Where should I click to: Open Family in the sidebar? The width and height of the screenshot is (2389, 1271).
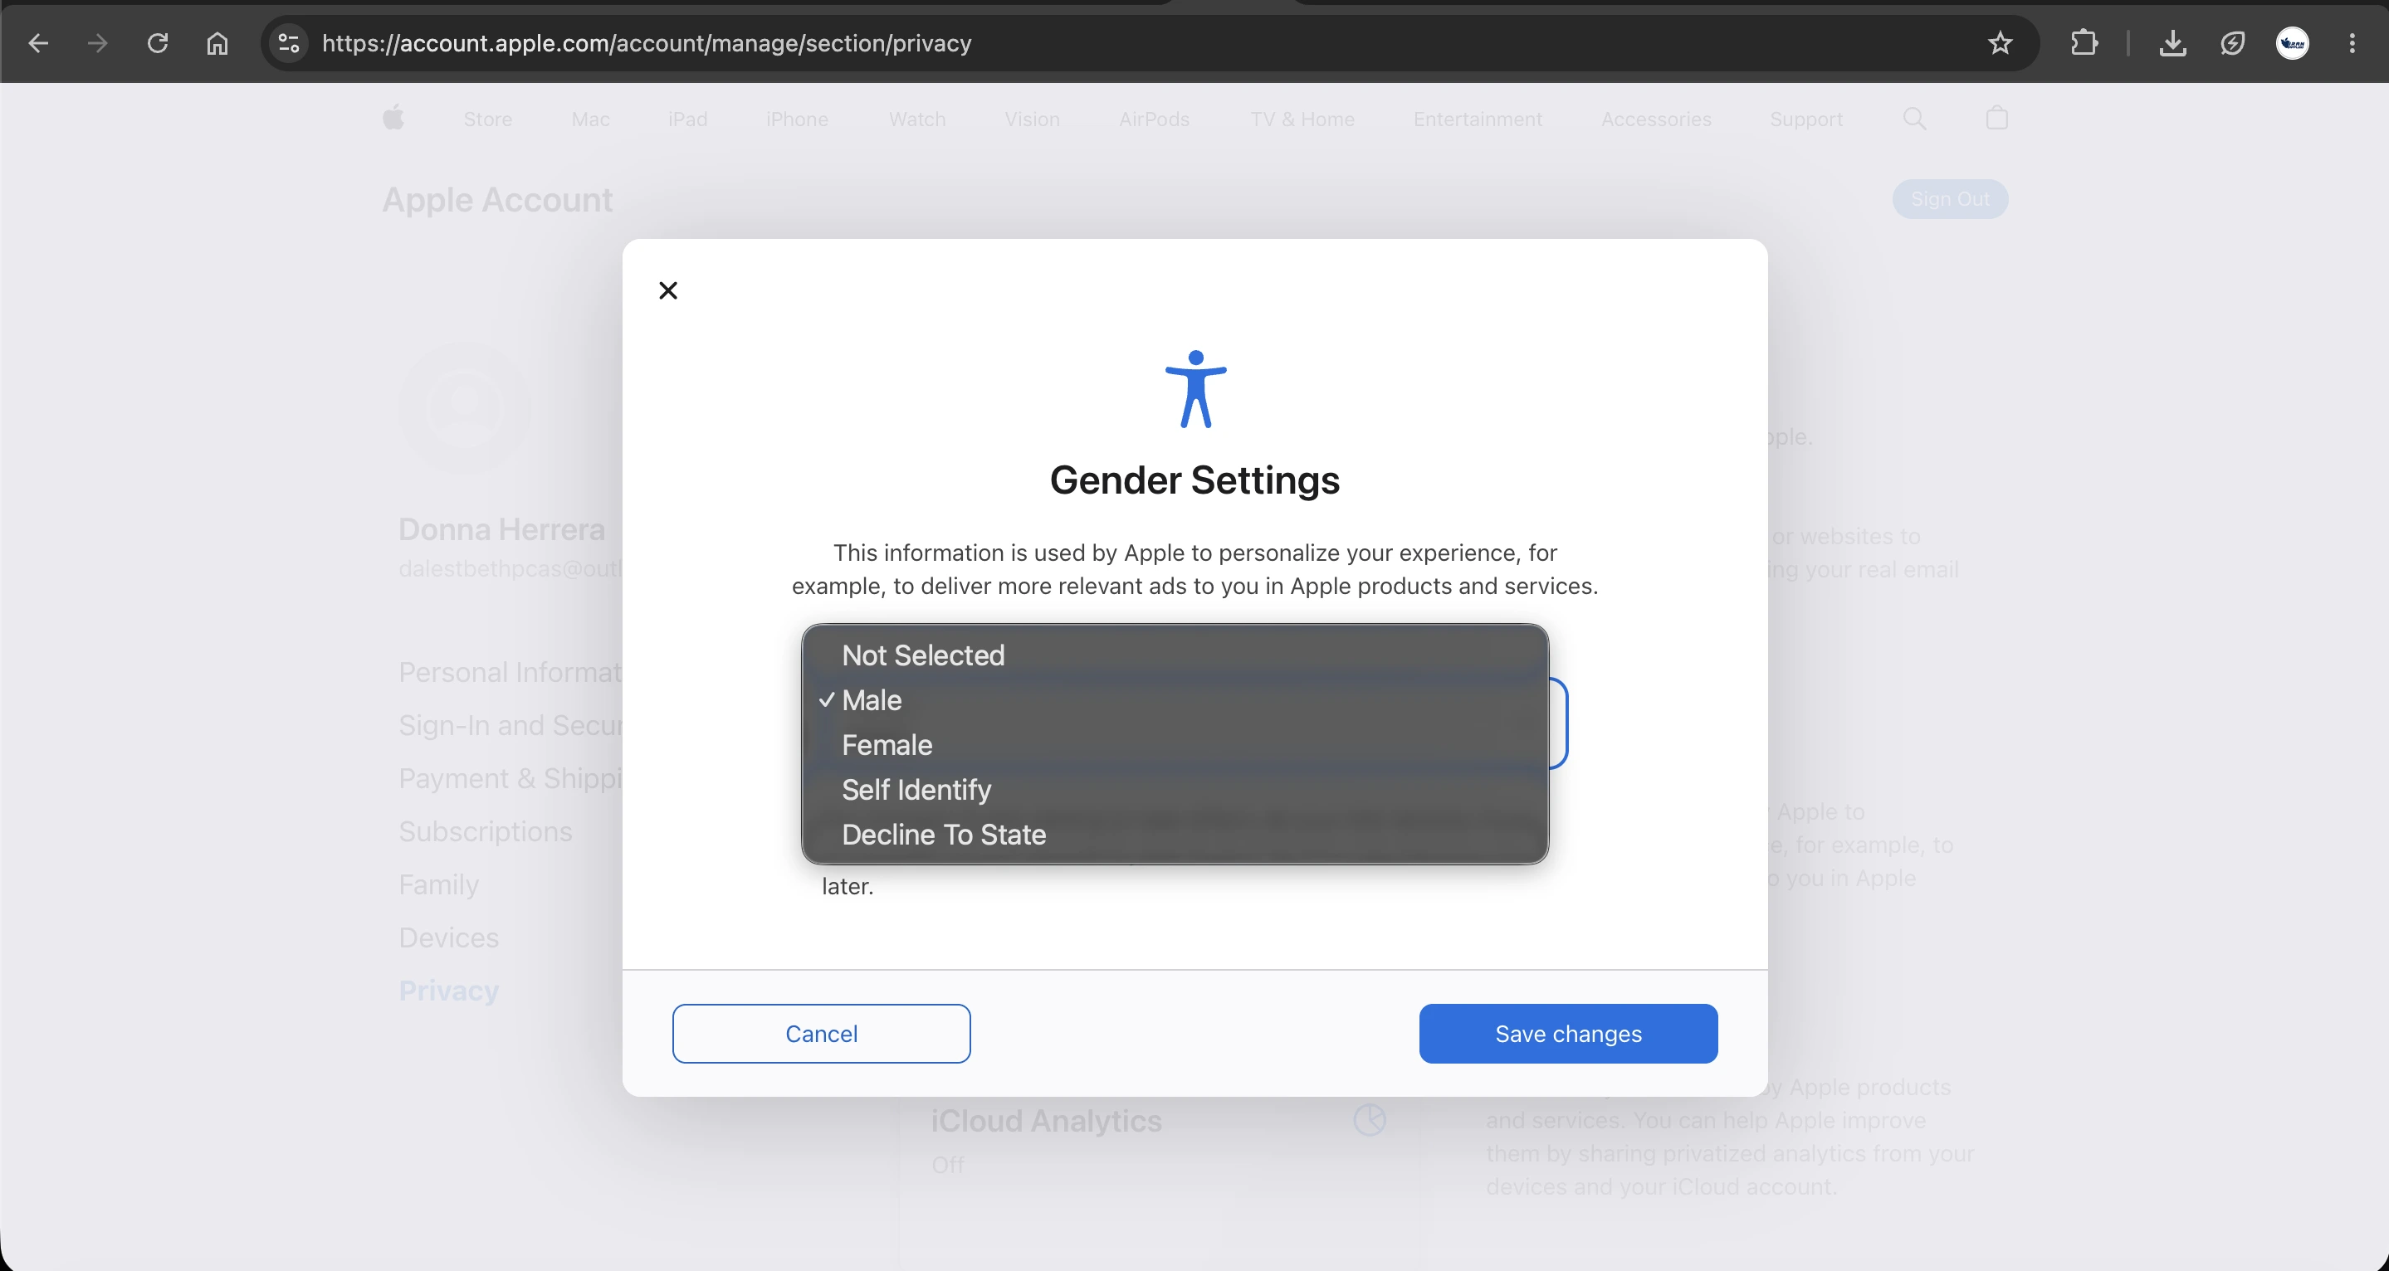pyautogui.click(x=438, y=884)
